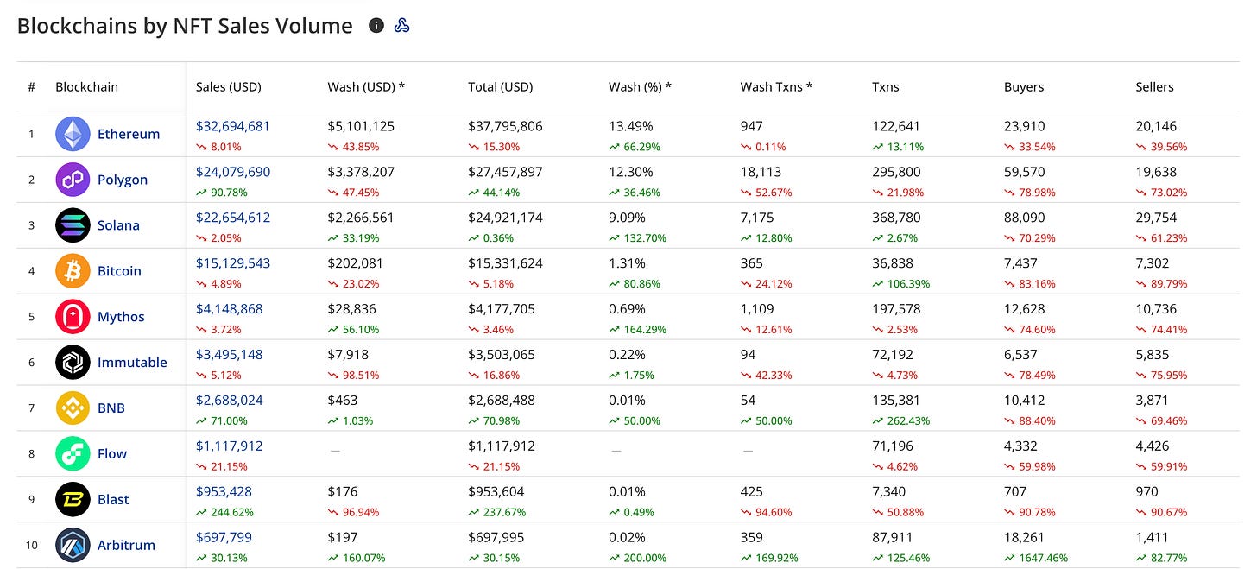The height and width of the screenshot is (569, 1257).
Task: Click BNB sales value $2,688,024
Action: [x=230, y=401]
